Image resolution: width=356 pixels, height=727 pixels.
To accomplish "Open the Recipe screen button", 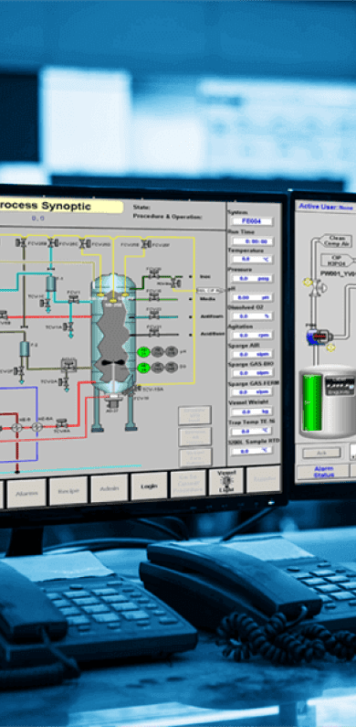I will [68, 490].
